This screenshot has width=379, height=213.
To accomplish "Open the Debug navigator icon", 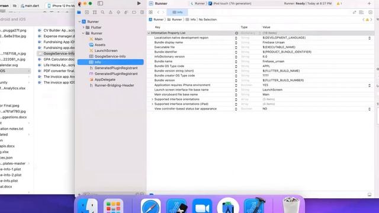I will [126, 12].
